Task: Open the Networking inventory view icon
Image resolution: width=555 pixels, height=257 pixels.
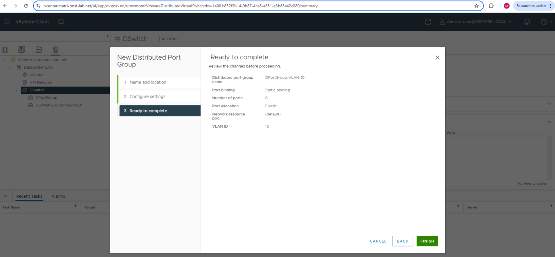Action: [55, 50]
